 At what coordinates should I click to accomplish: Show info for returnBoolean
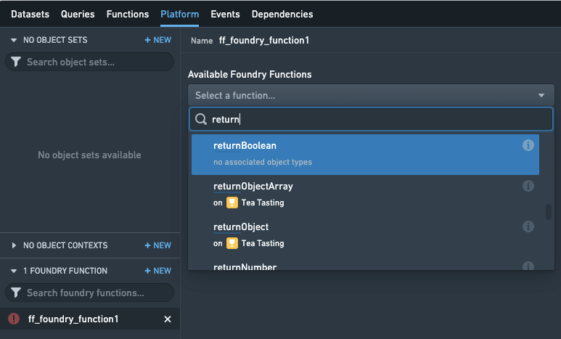pyautogui.click(x=528, y=145)
